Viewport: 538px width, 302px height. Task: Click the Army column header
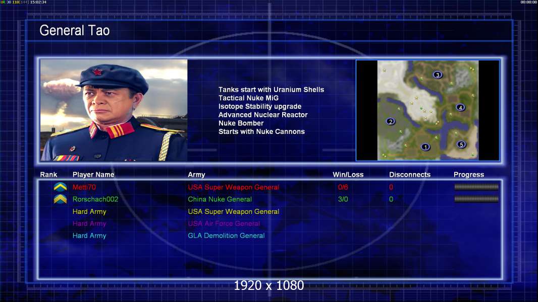(196, 175)
